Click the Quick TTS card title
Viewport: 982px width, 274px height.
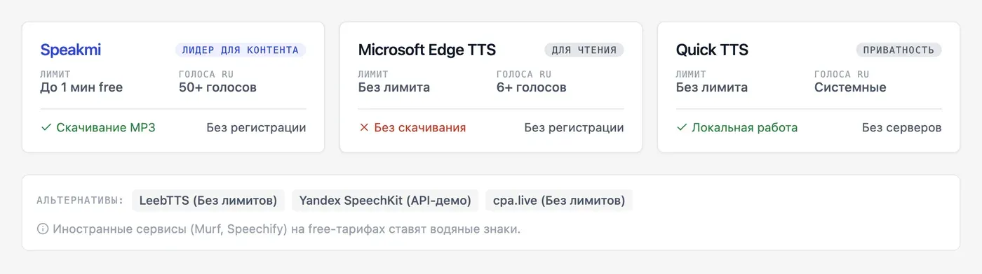click(712, 50)
